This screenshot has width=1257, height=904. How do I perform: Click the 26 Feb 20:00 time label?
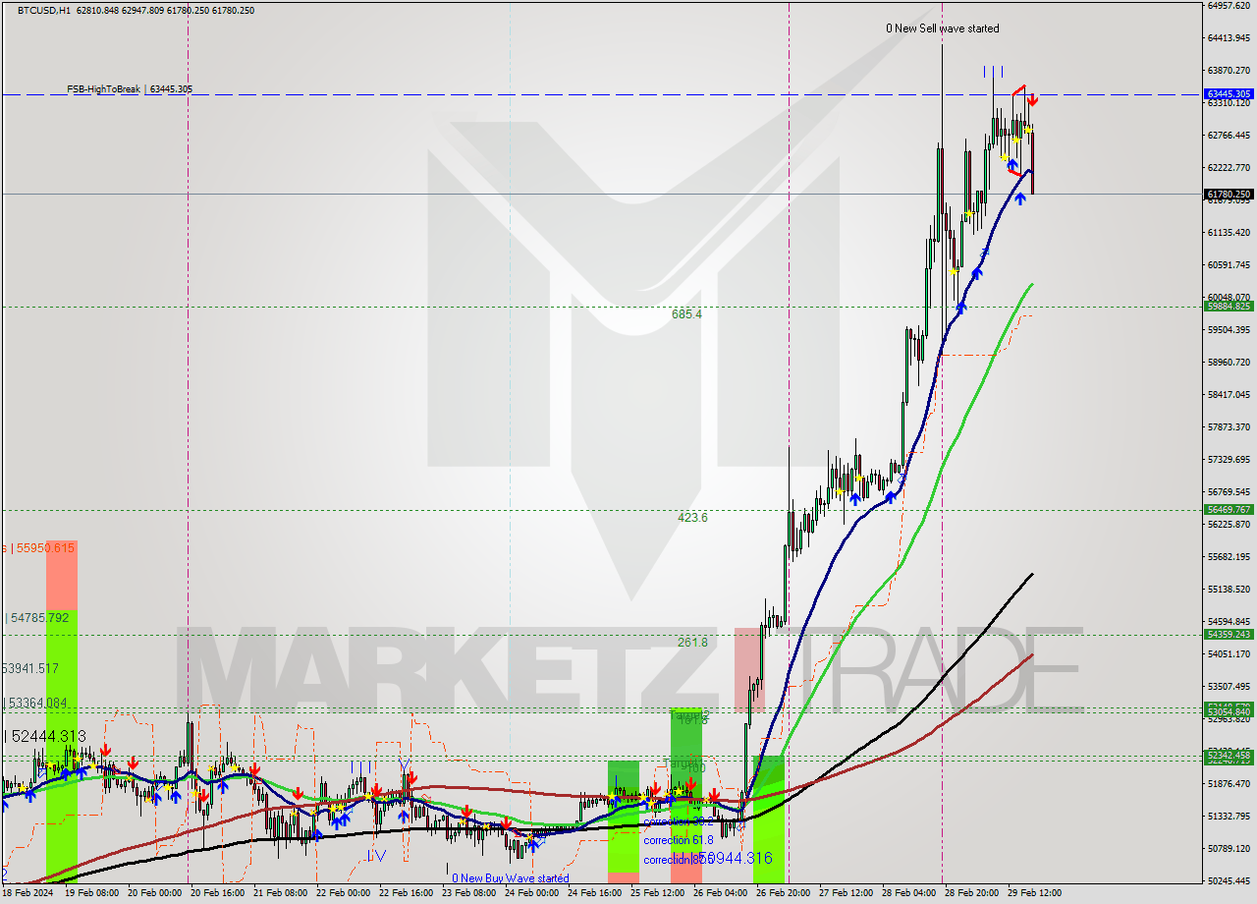pos(784,893)
